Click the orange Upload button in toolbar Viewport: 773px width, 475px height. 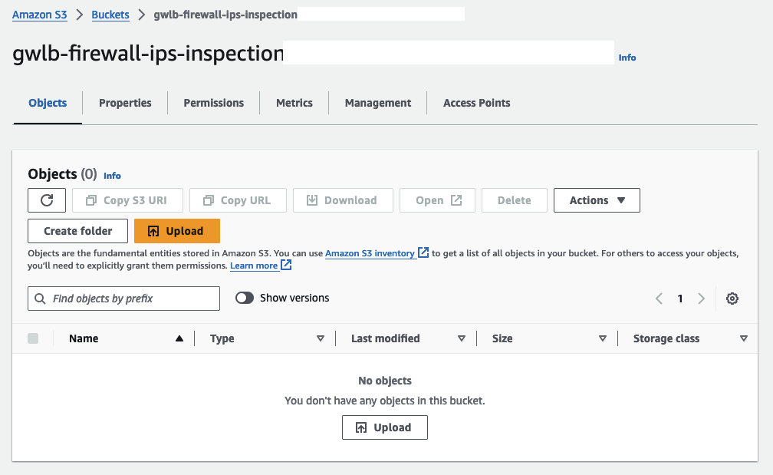coord(176,231)
